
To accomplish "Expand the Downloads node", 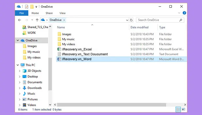I will 20,88.
